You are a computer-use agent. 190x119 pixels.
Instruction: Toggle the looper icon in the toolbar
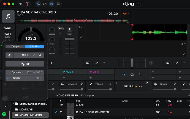pos(39,4)
